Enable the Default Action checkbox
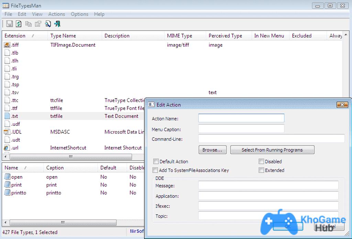 click(156, 161)
